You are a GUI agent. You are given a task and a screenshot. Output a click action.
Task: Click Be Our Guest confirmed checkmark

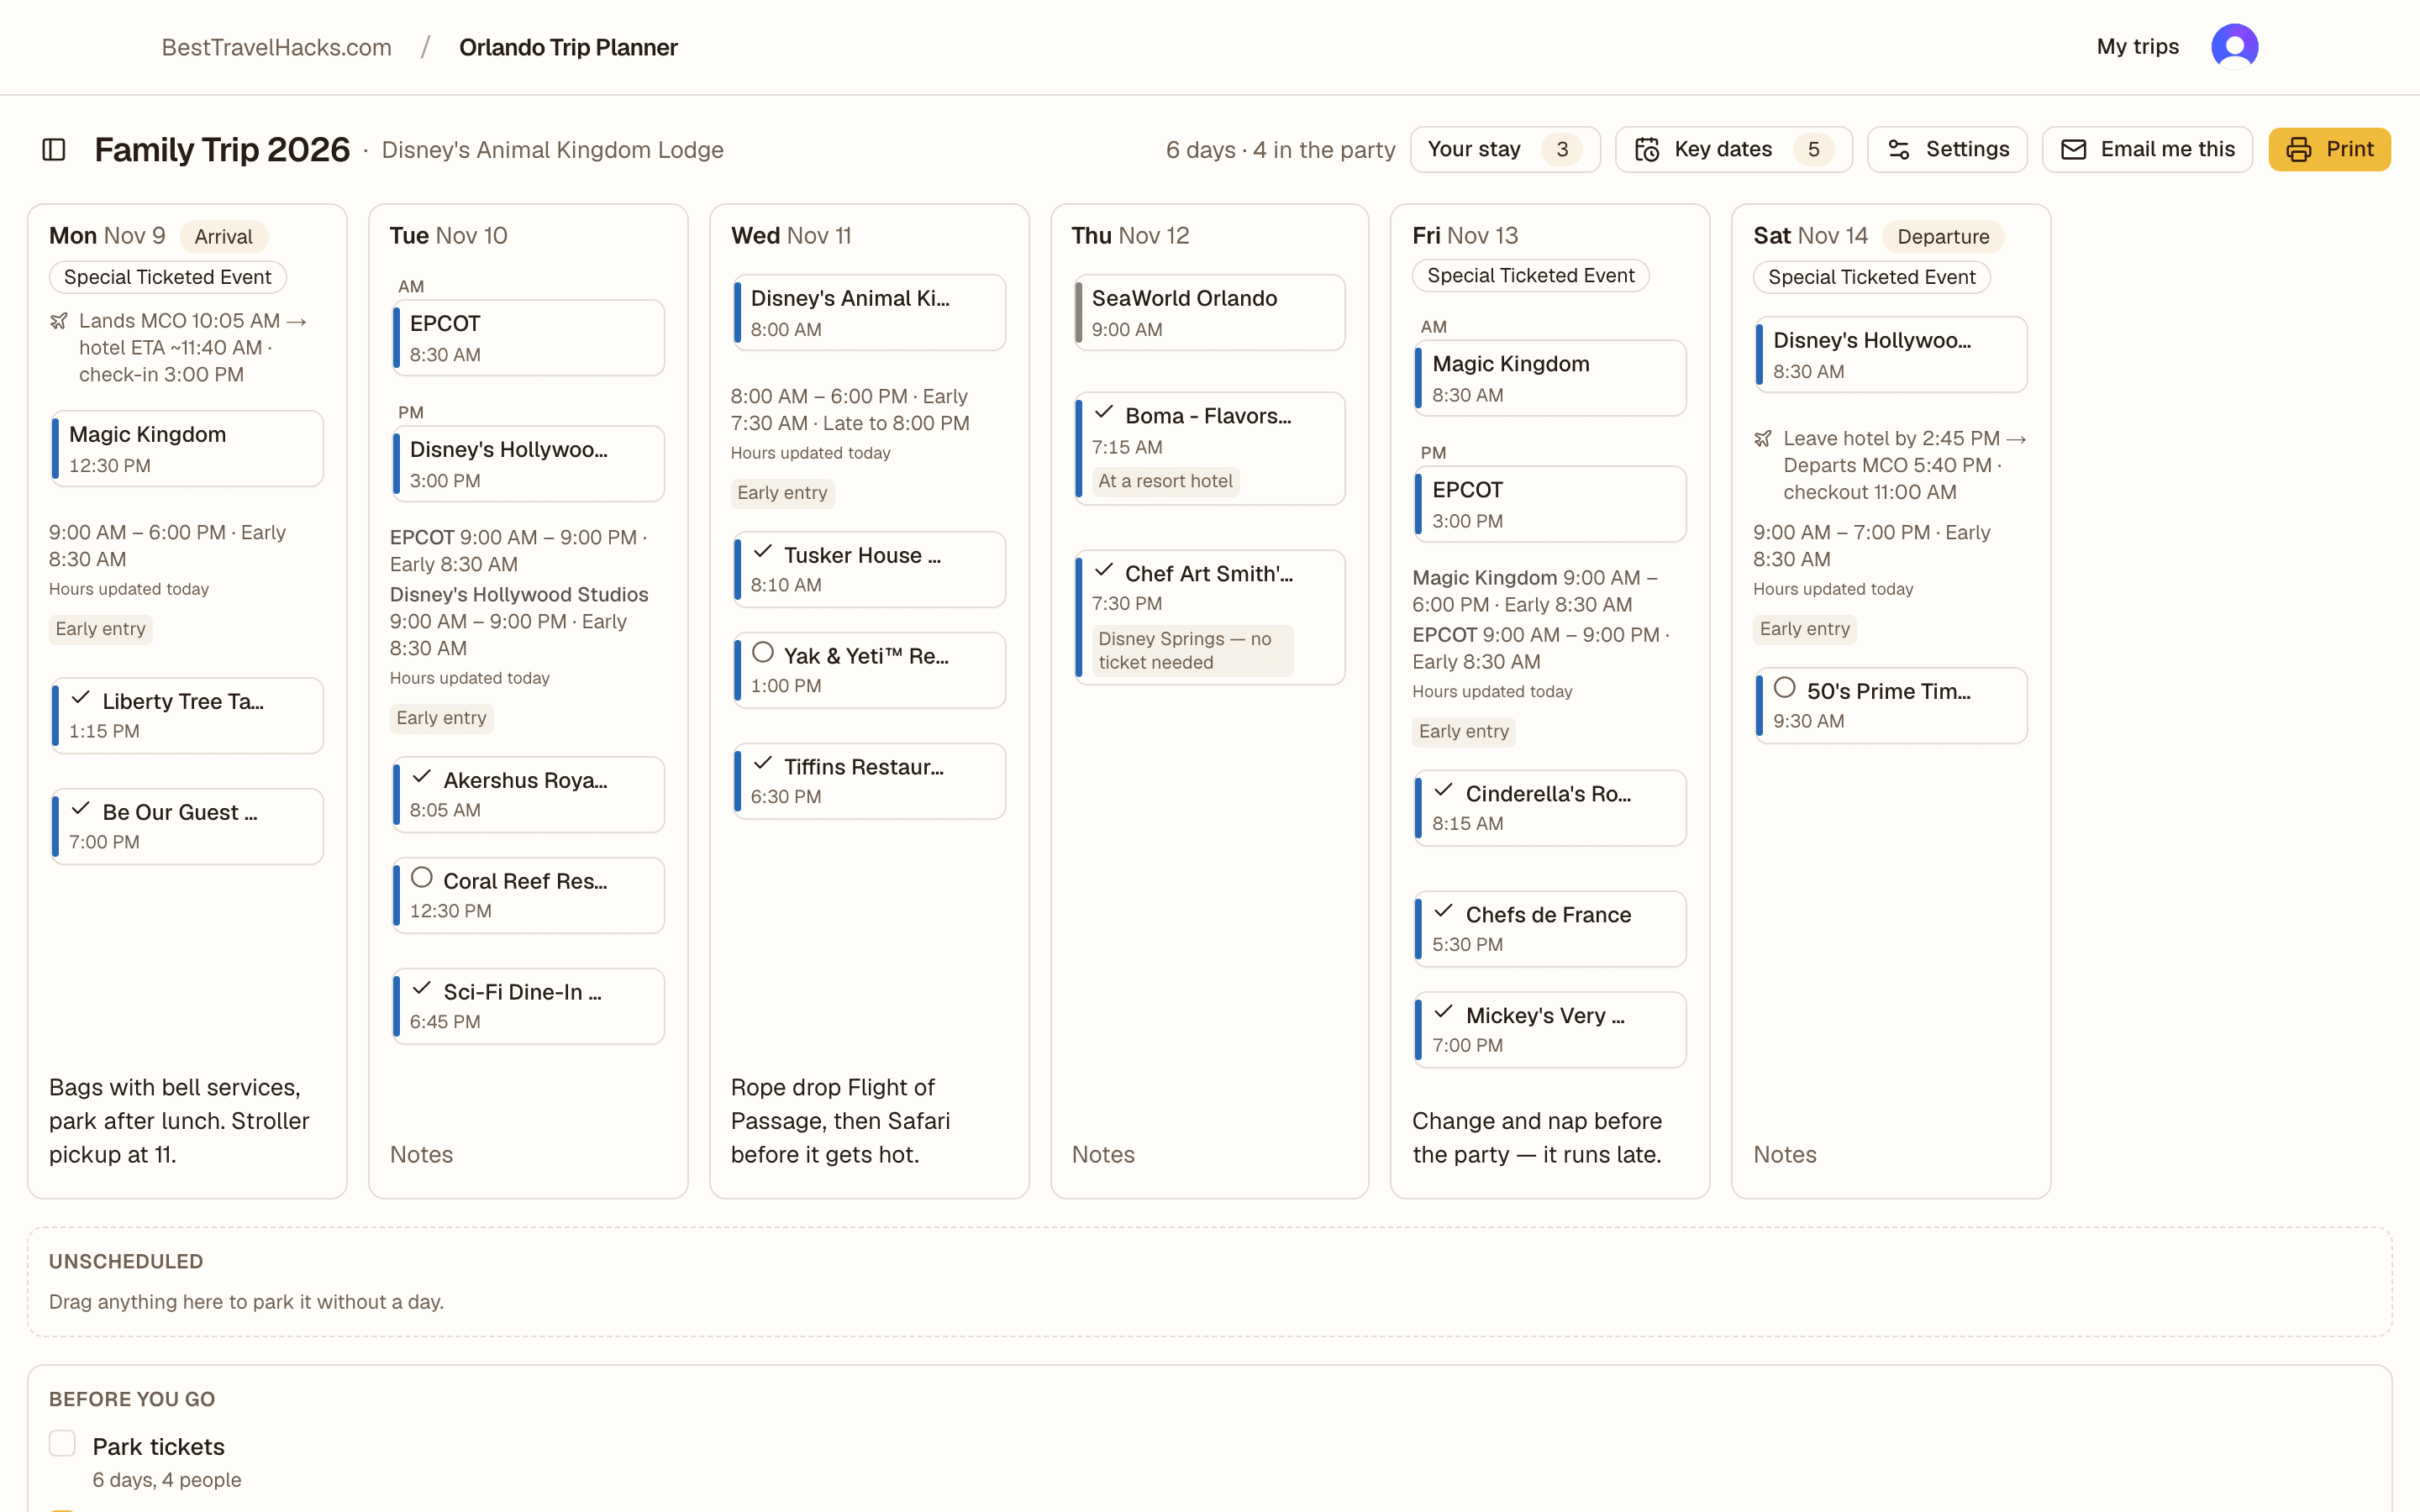(81, 809)
